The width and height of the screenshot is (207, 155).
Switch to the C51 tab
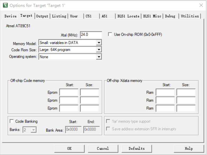pos(92,16)
